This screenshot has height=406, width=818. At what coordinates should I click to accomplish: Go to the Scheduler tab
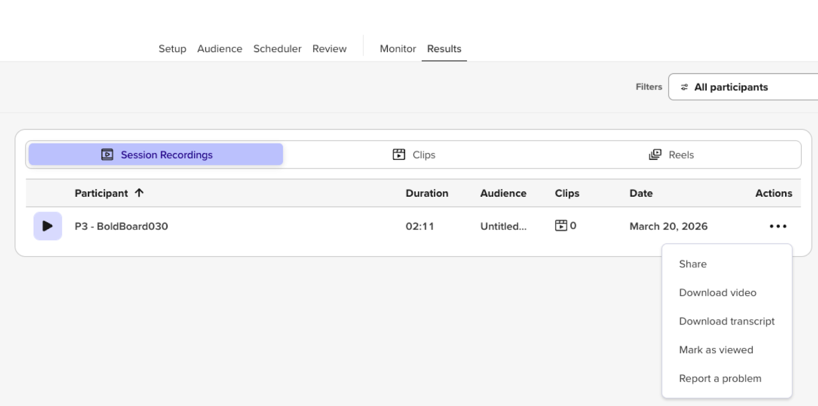click(277, 49)
